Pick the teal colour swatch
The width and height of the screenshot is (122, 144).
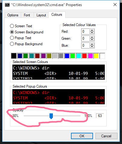click(31, 56)
